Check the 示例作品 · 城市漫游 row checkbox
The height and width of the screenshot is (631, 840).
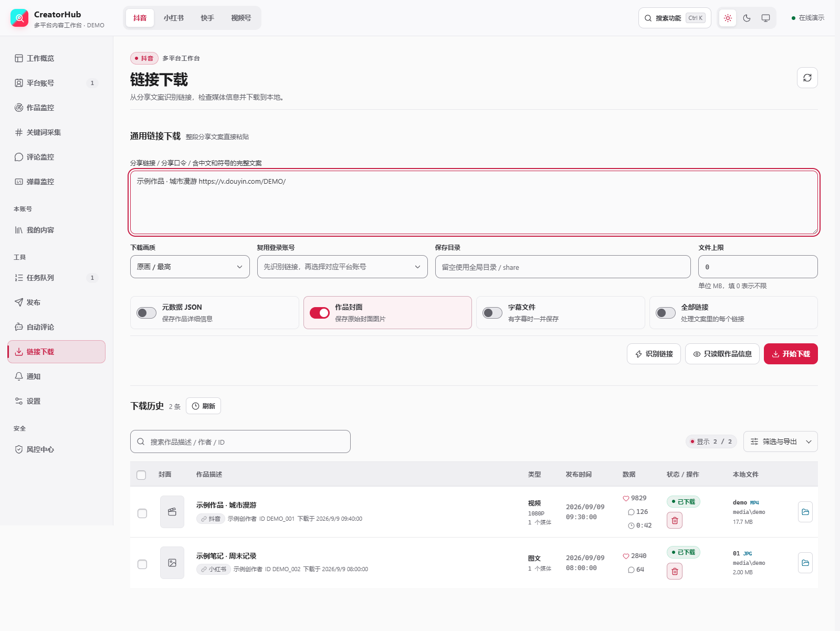(x=142, y=513)
